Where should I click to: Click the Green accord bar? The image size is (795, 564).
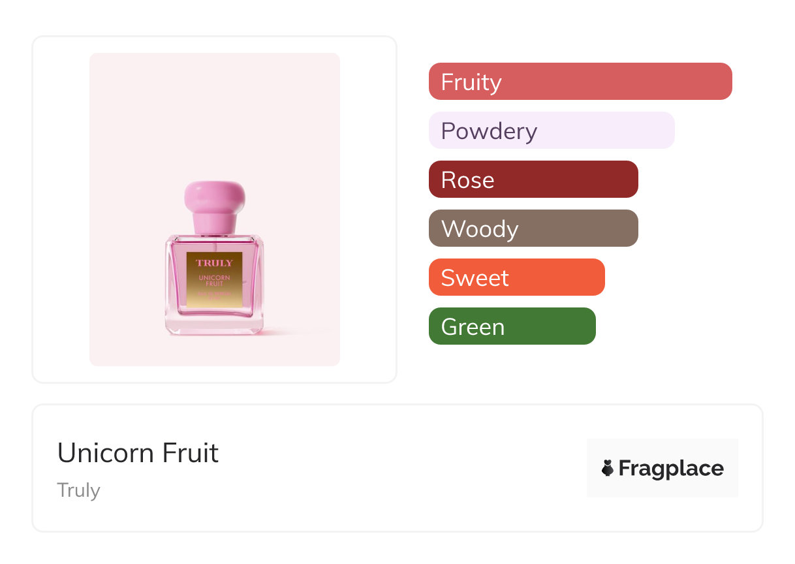point(512,326)
